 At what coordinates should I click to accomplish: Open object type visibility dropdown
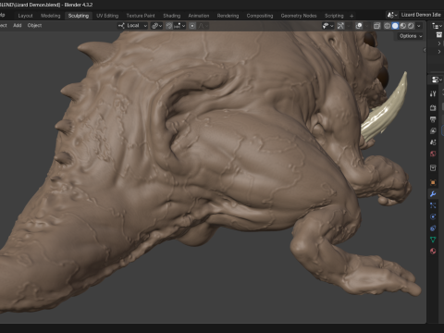[328, 26]
